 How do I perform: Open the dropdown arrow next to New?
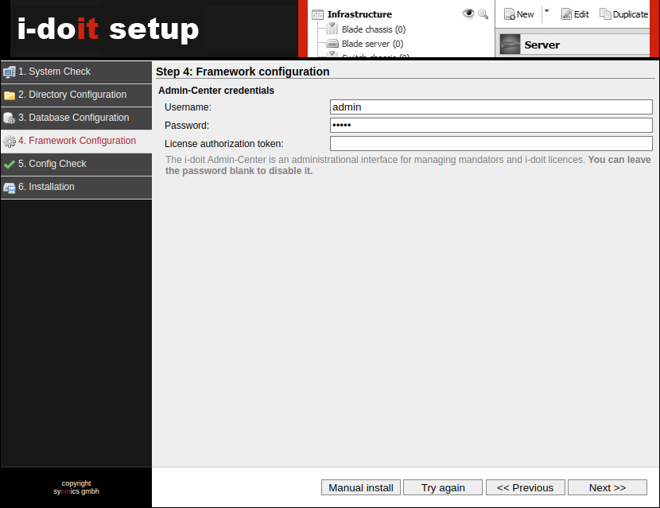pyautogui.click(x=546, y=12)
